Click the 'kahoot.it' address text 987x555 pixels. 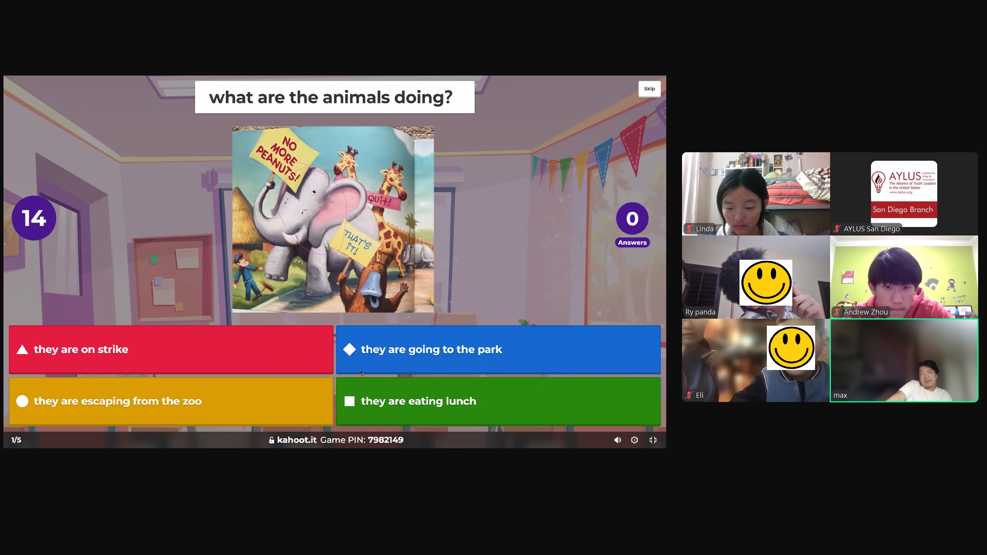[296, 440]
